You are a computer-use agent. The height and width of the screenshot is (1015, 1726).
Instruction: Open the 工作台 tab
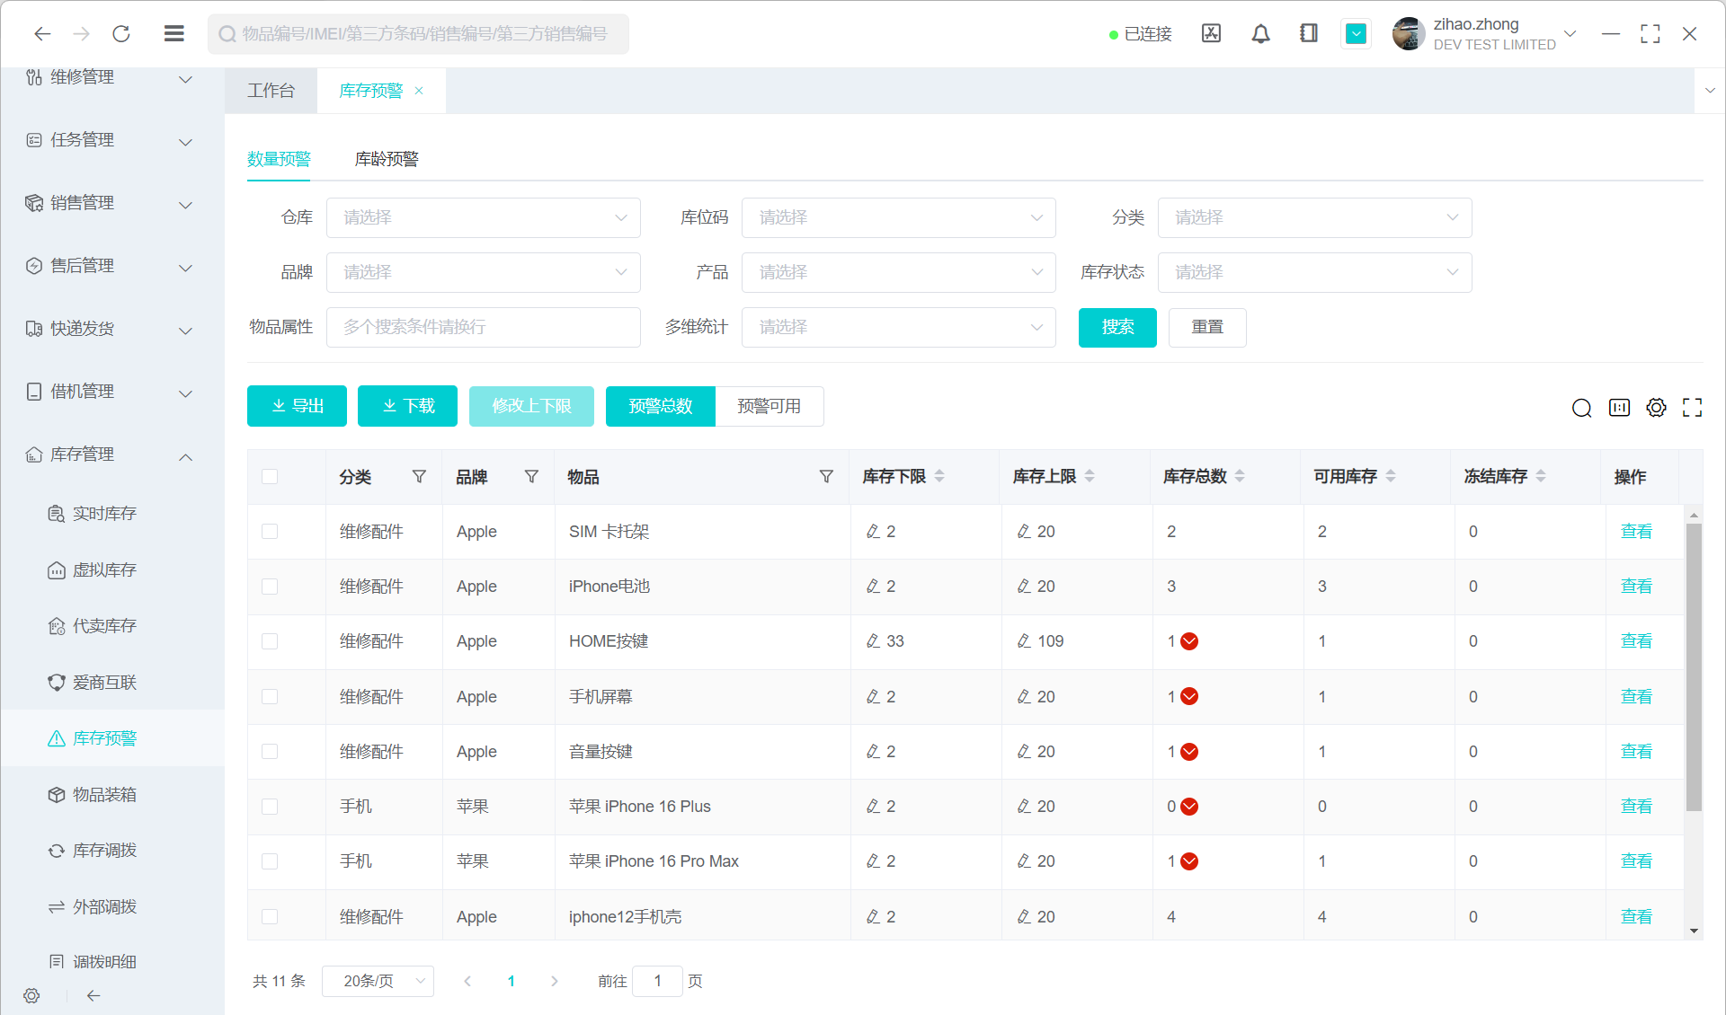271,91
